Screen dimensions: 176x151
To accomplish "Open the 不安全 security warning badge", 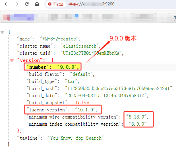I will 56,4.
